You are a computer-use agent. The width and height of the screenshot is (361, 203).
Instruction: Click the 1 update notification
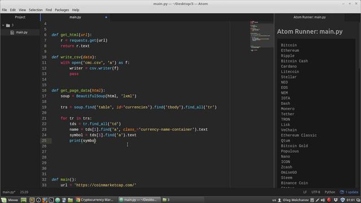point(349,192)
